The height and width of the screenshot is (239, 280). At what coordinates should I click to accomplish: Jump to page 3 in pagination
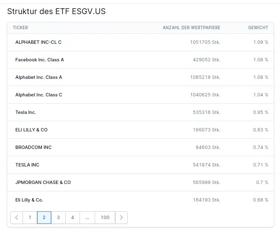tap(59, 218)
